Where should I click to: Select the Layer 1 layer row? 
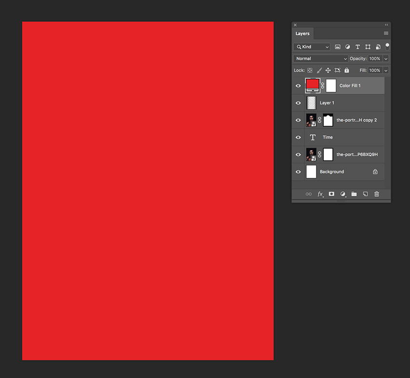click(347, 103)
